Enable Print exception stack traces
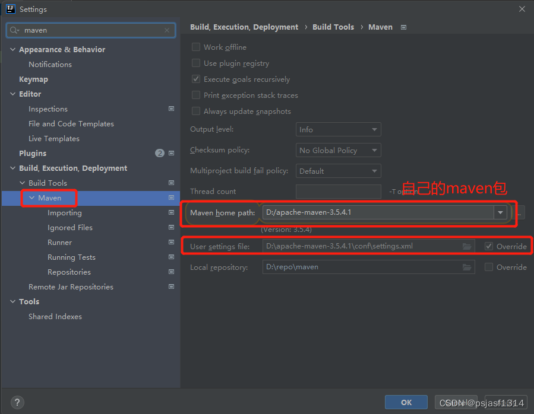 point(196,95)
